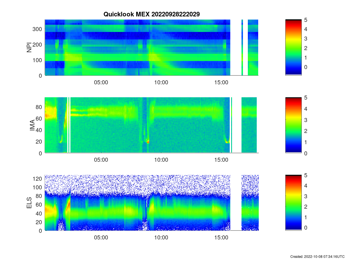This screenshot has height=259, width=345.
Task: Click the 80 tick on ELS y-axis
Action: pos(39,196)
